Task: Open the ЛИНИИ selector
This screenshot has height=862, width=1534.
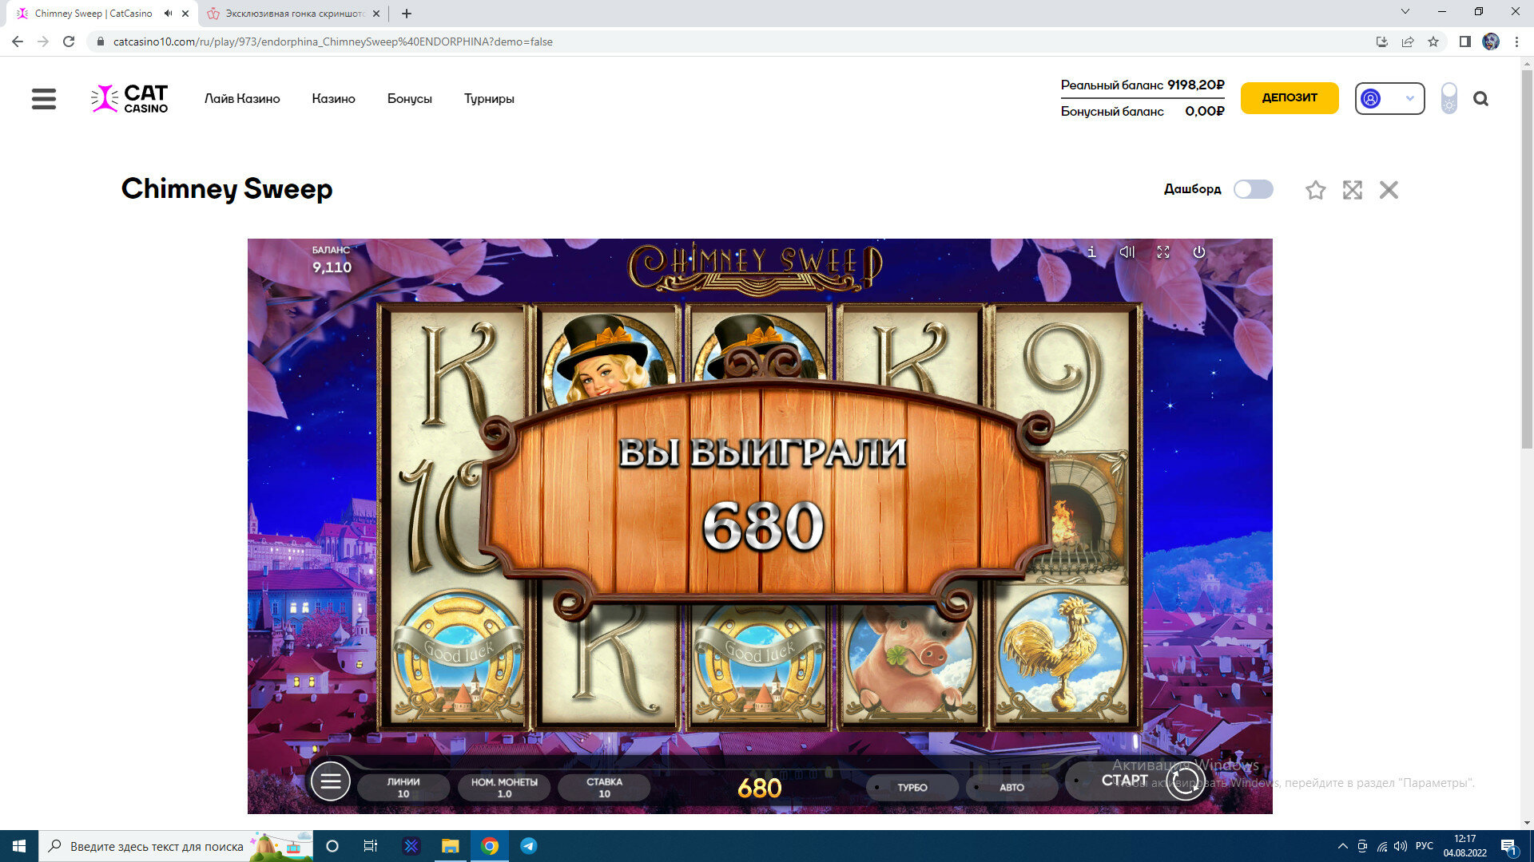Action: tap(403, 787)
